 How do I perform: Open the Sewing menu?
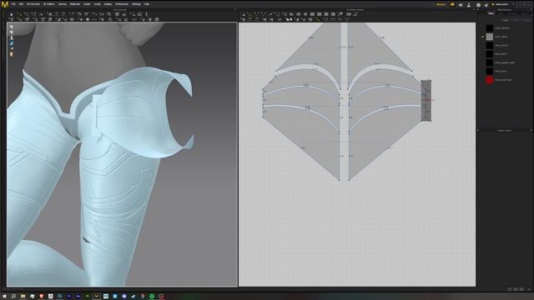click(63, 4)
